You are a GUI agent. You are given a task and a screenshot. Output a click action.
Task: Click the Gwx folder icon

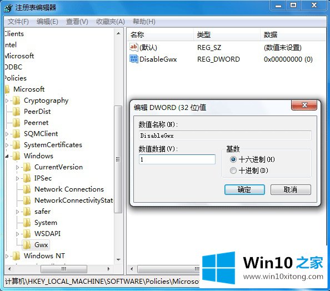[x=27, y=245]
